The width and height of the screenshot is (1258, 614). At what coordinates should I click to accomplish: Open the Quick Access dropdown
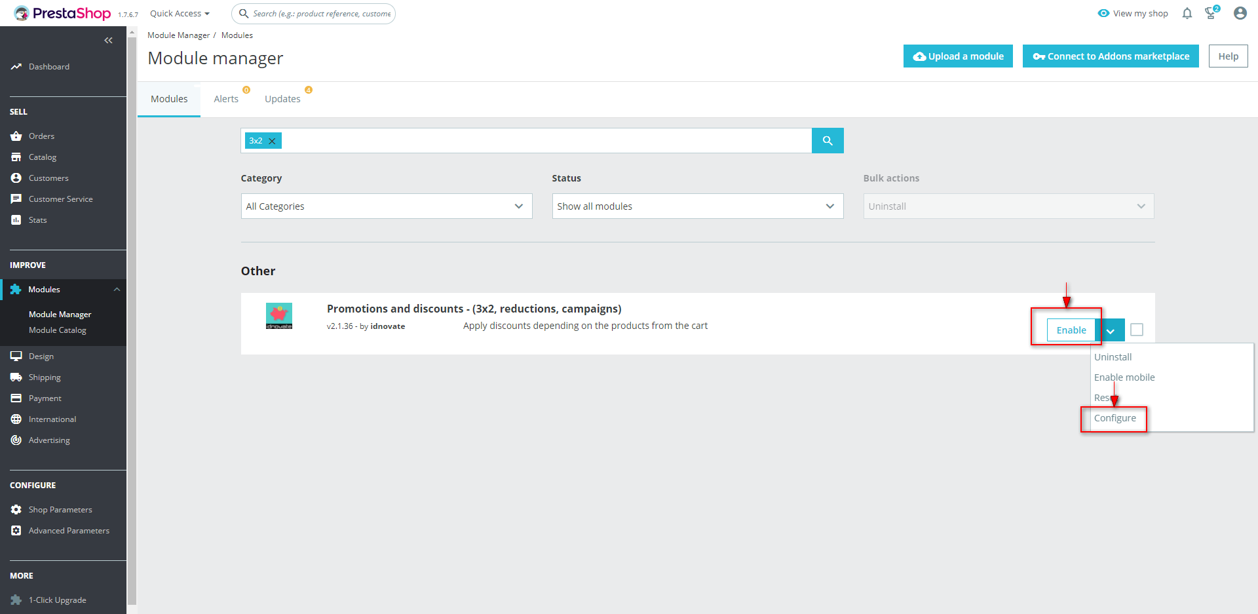pyautogui.click(x=180, y=14)
